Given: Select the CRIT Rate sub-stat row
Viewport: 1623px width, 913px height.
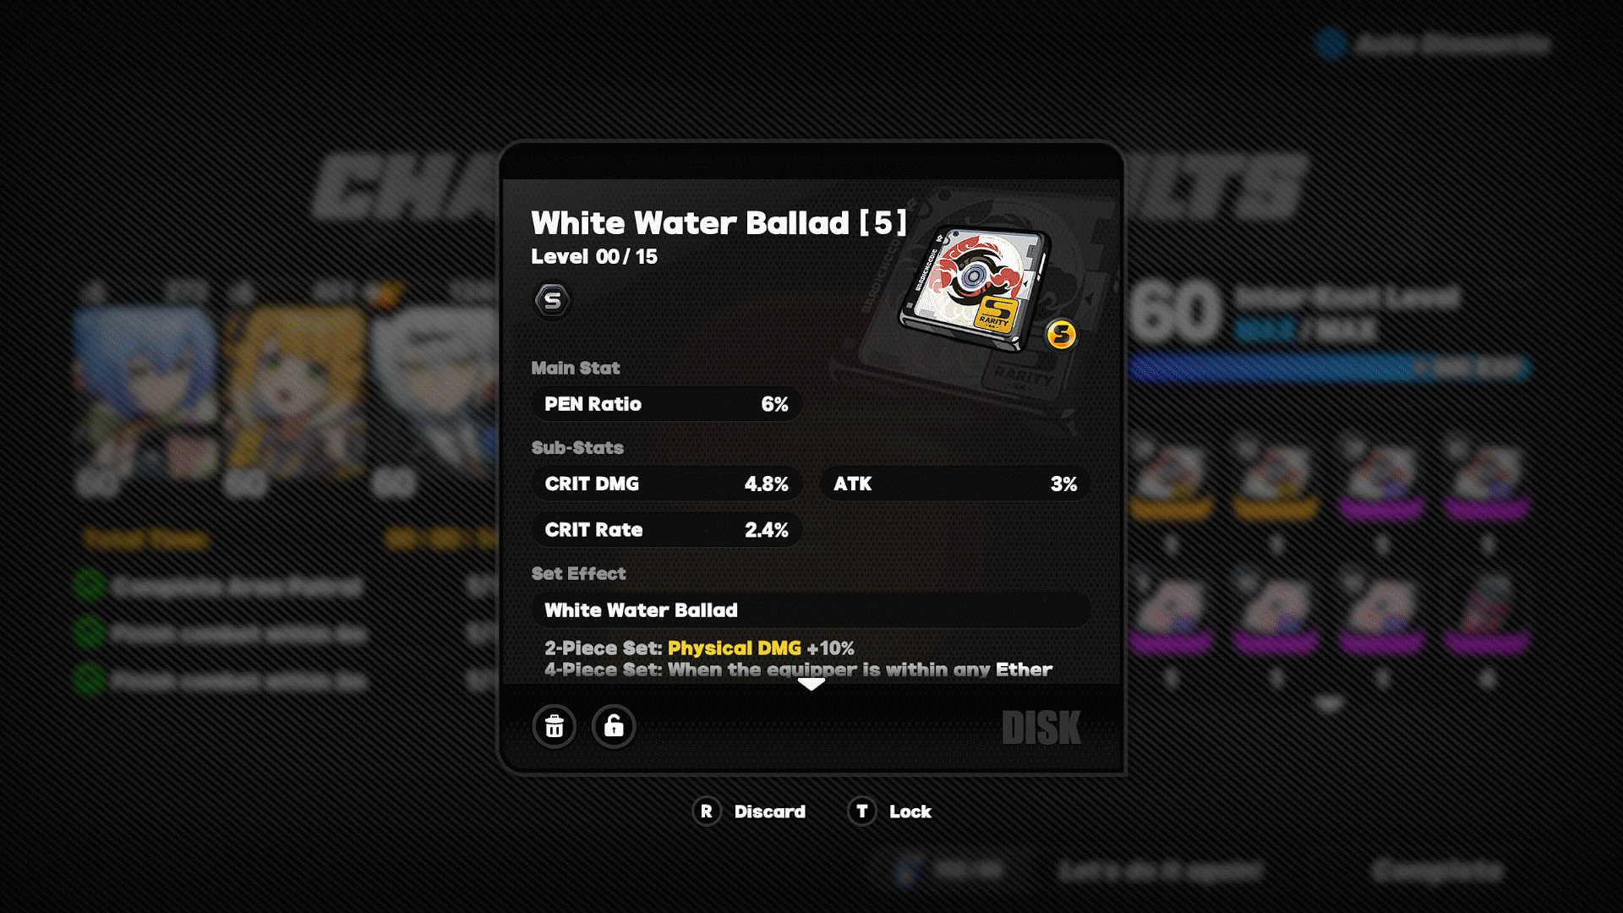Looking at the screenshot, I should (667, 530).
